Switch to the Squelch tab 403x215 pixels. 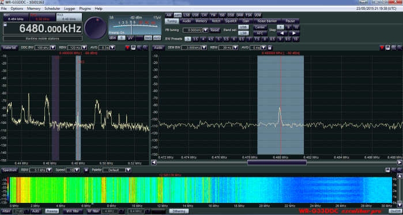pyautogui.click(x=231, y=21)
